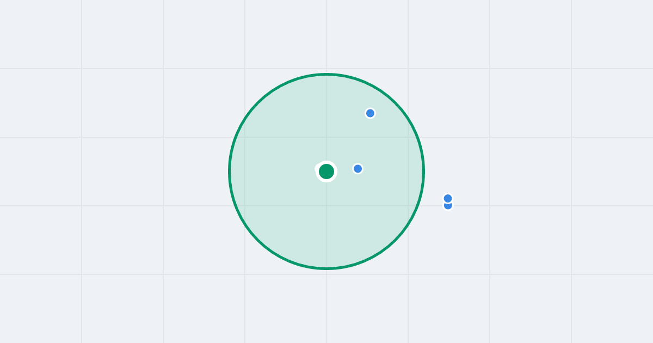Click the green circle outline at its top
This screenshot has height=343, width=653.
point(326,74)
